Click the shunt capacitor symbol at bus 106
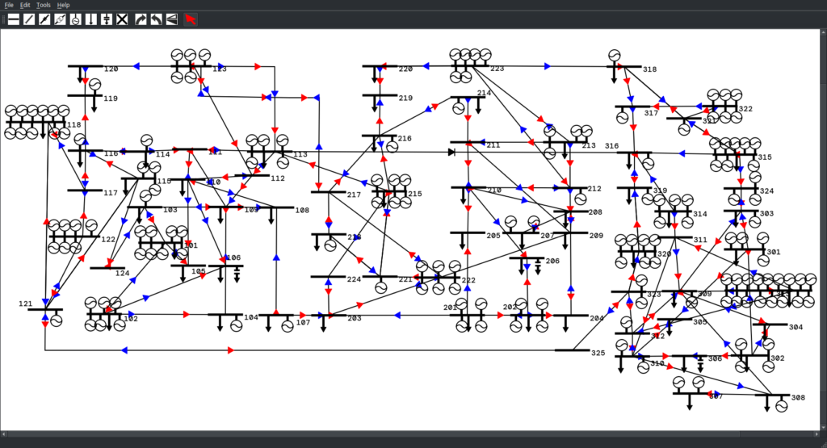This screenshot has height=448, width=827. coord(237,275)
